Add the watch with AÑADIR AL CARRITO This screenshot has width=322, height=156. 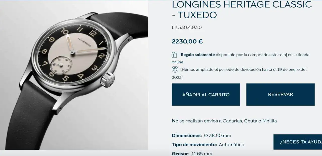pos(206,95)
